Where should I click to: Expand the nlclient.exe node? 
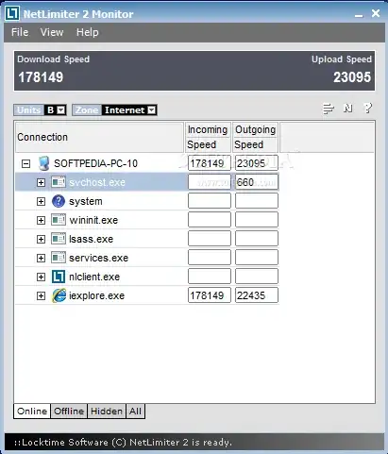point(41,277)
